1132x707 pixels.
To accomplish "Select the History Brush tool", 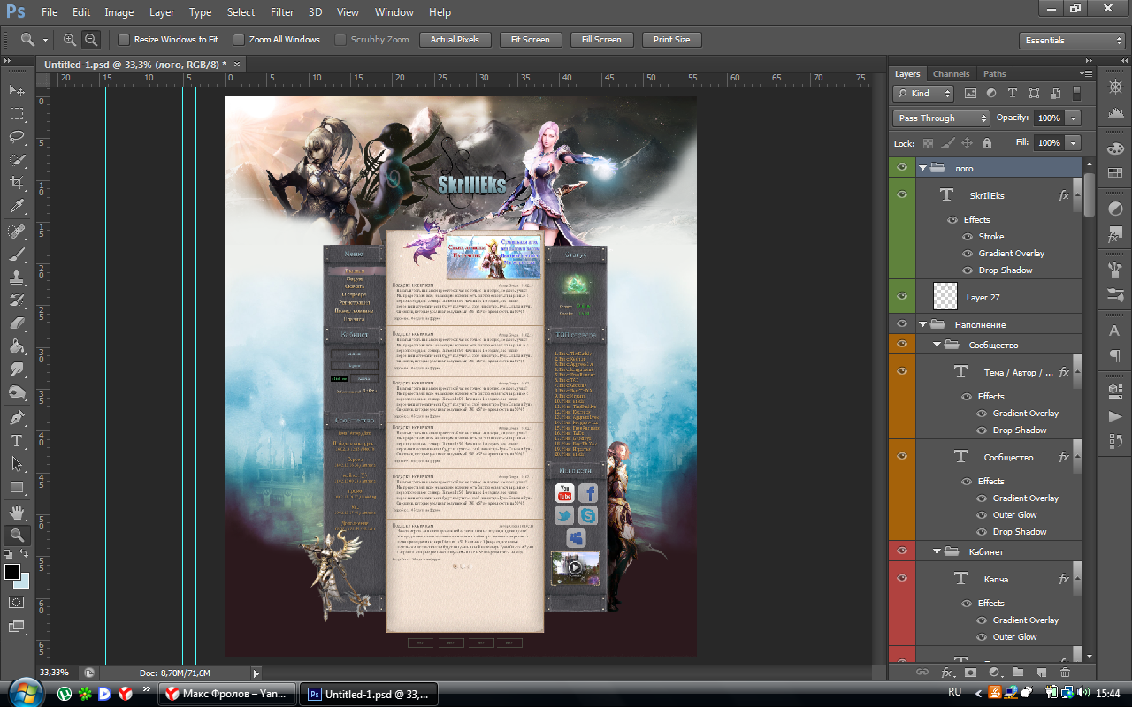I will [x=17, y=300].
